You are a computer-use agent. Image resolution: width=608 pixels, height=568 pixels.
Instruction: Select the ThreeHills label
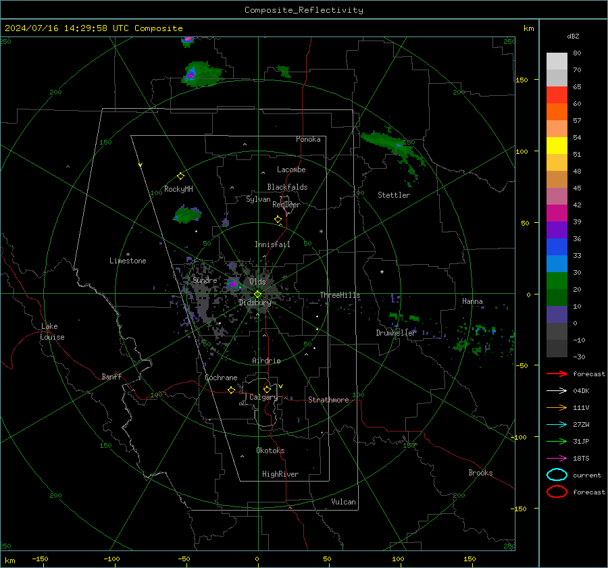click(x=340, y=295)
